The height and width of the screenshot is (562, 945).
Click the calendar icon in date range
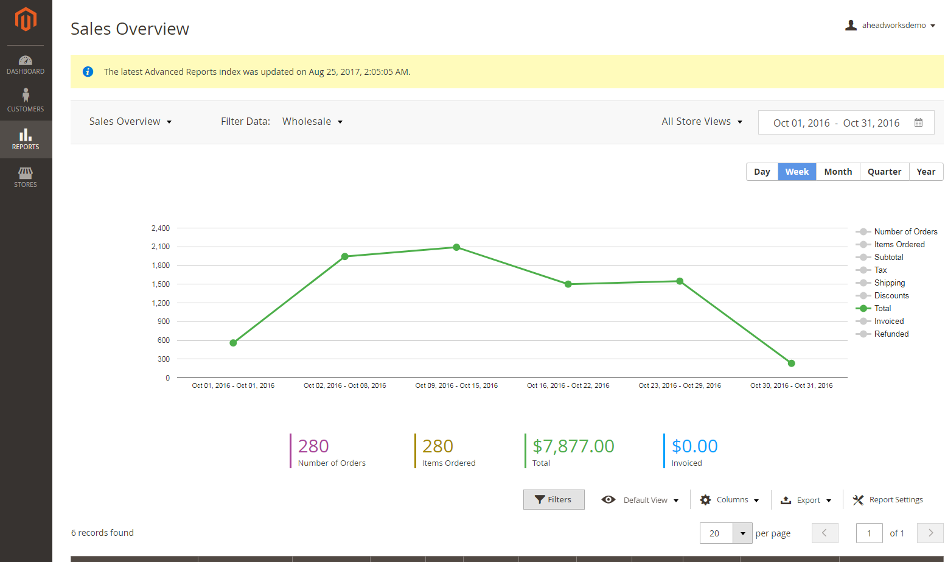(918, 122)
